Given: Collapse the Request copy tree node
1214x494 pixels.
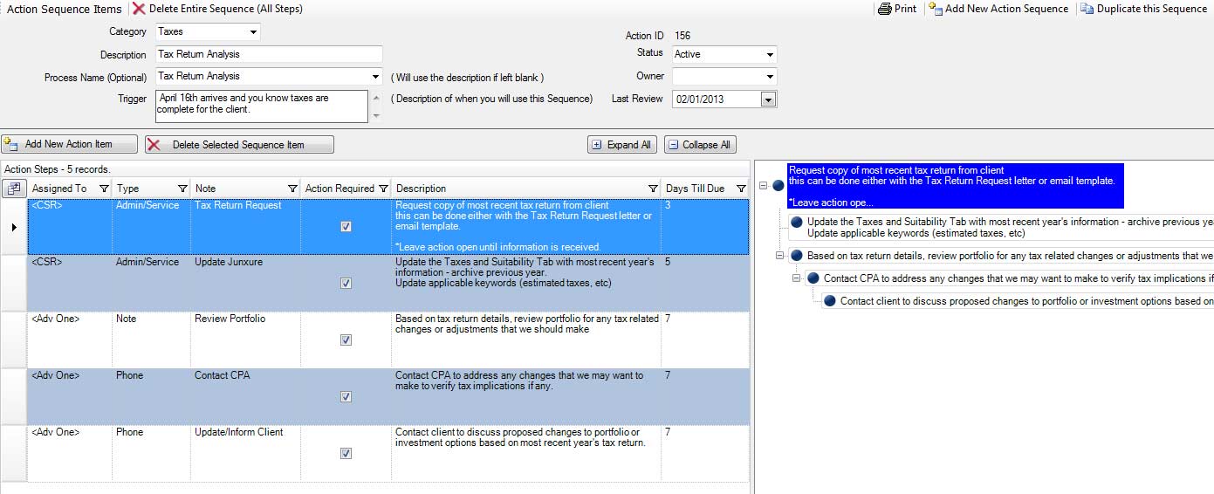Looking at the screenshot, I should 764,186.
